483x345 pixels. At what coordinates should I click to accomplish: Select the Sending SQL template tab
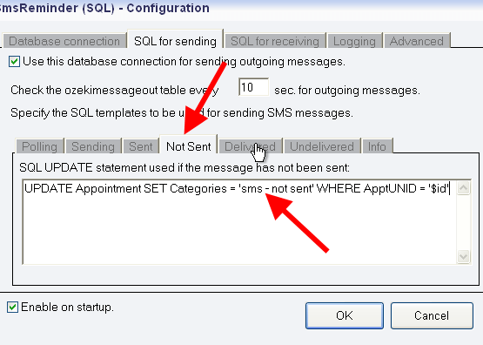(93, 146)
